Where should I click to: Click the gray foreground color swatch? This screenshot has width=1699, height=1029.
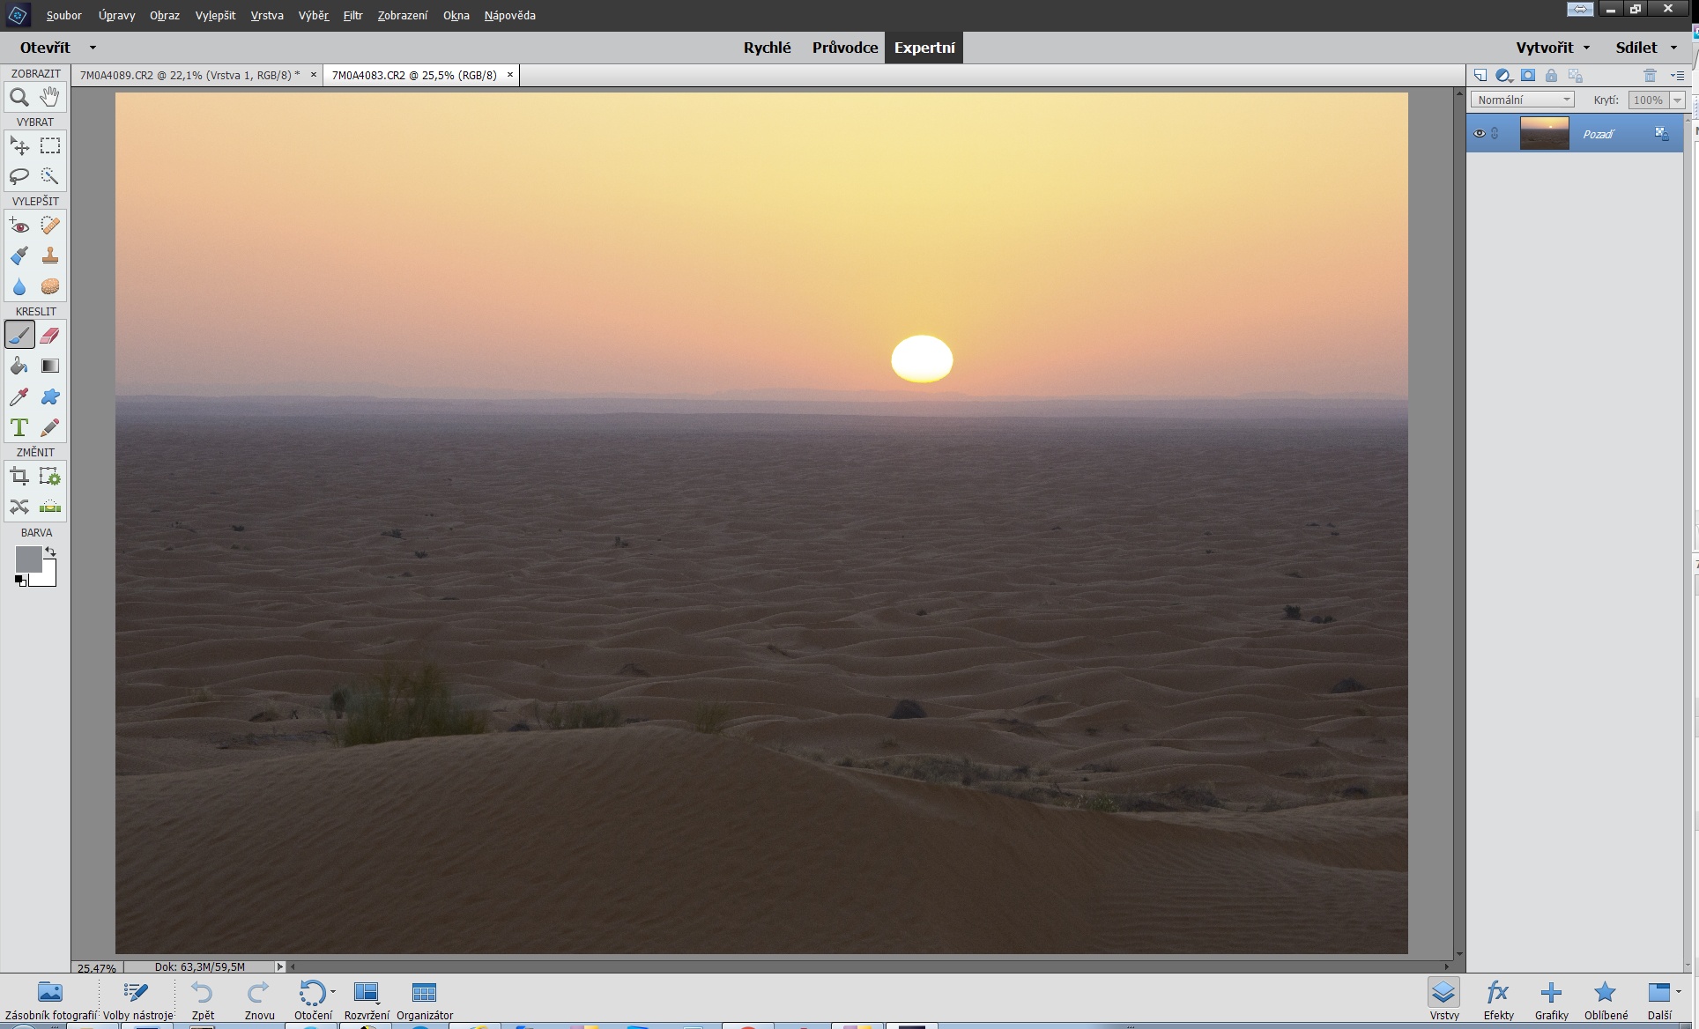pos(27,559)
